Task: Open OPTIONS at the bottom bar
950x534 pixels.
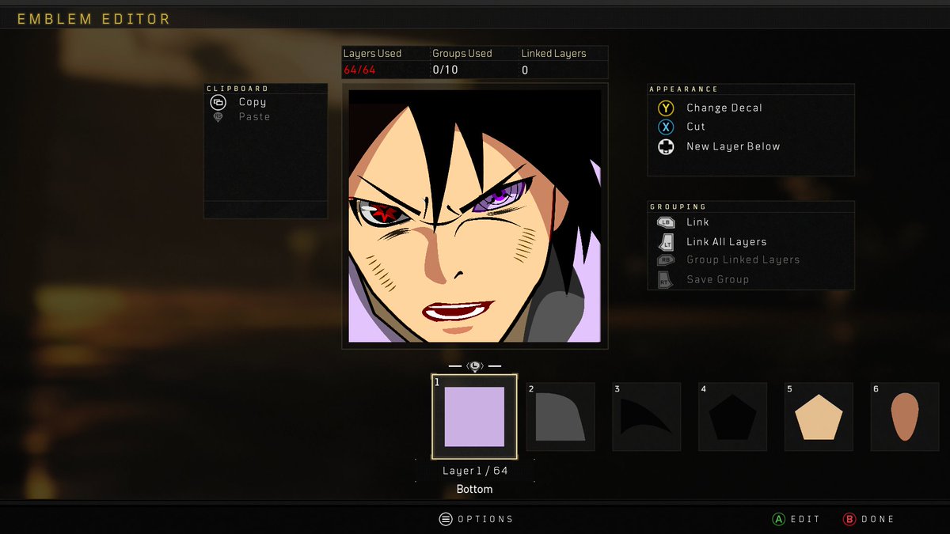Action: tap(485, 519)
